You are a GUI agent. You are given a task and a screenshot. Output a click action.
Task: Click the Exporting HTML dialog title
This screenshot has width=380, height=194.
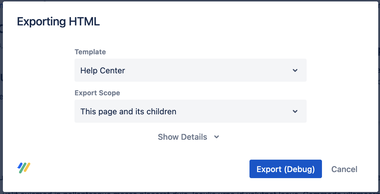58,22
